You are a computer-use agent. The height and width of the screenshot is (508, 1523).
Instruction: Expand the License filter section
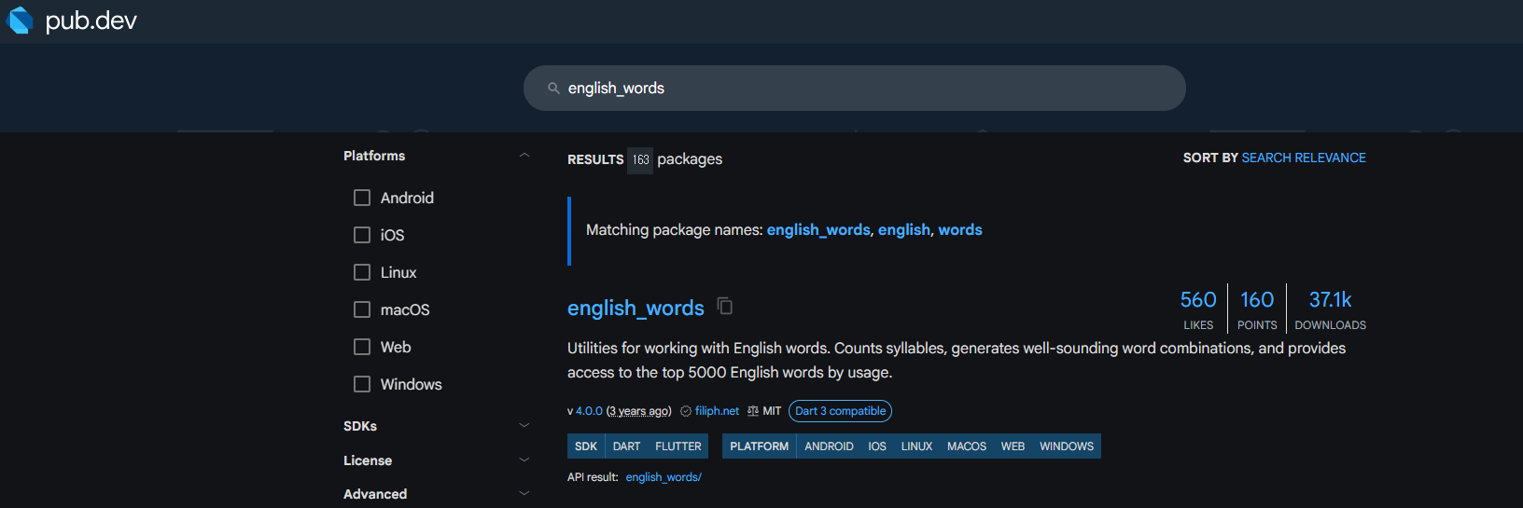pyautogui.click(x=524, y=460)
